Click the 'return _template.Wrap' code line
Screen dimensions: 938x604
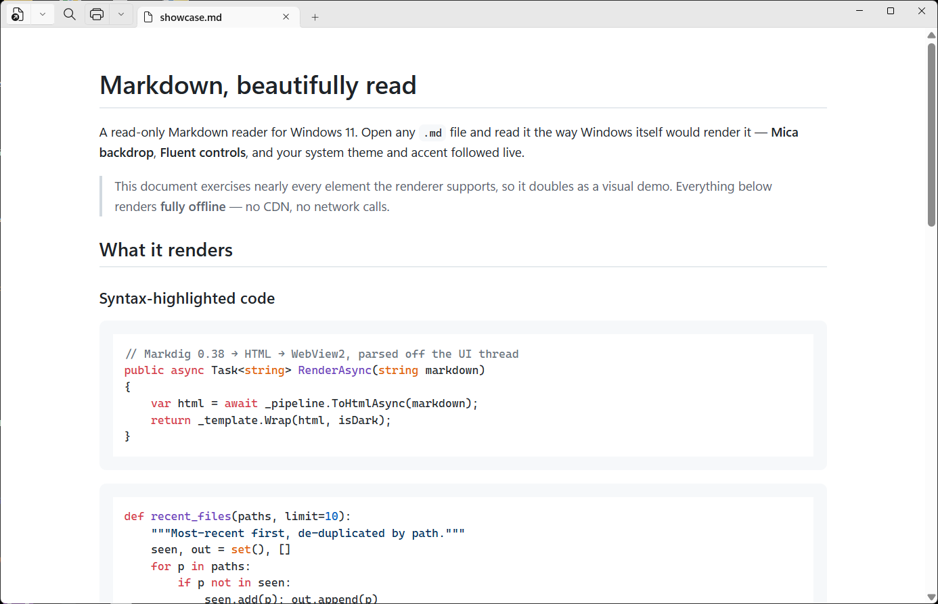click(x=271, y=420)
